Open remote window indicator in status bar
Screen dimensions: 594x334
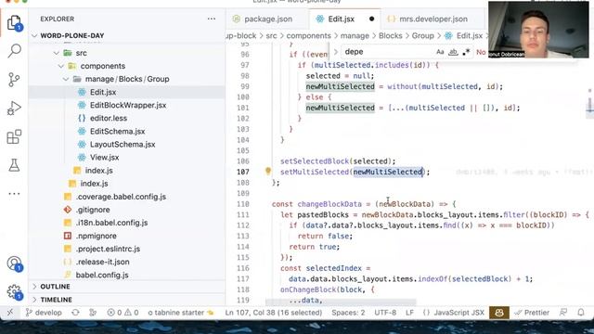tap(10, 313)
